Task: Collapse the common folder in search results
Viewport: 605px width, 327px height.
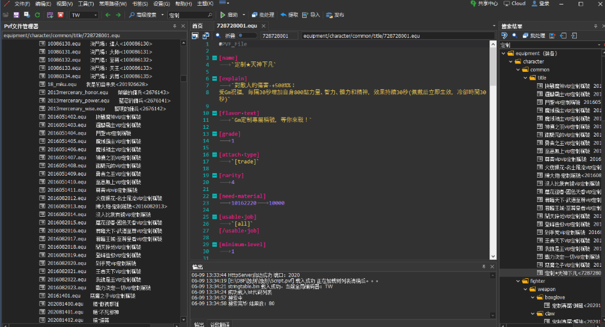Action: click(x=518, y=70)
